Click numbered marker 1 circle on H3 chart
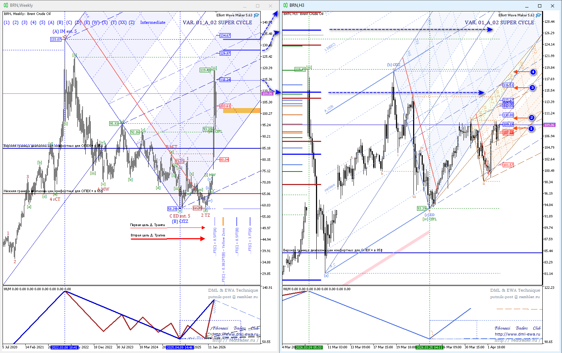562x353 pixels. (531, 129)
